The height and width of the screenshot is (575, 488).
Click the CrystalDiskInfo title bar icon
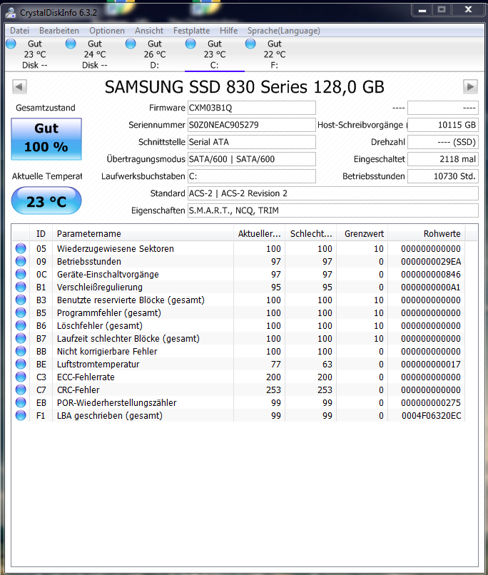11,12
